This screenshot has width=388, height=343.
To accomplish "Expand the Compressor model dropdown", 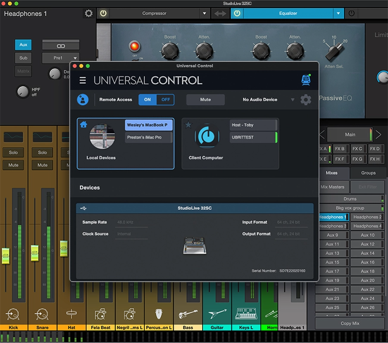I will click(x=204, y=13).
